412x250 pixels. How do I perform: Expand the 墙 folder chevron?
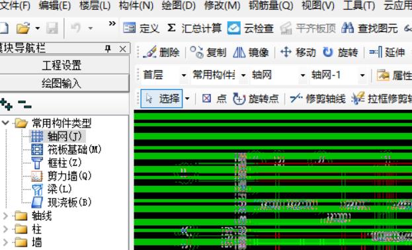tap(5, 242)
